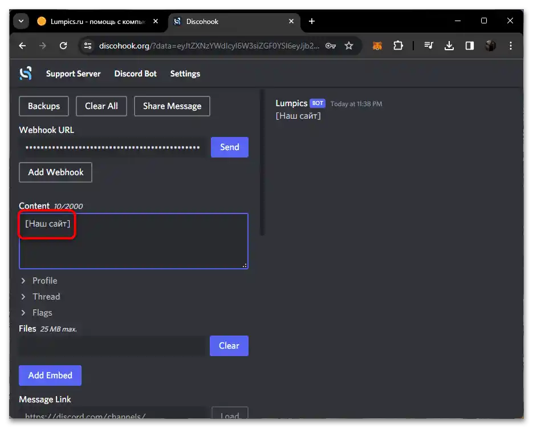Viewport: 533px width, 428px height.
Task: Close the Discohook tab
Action: point(291,21)
